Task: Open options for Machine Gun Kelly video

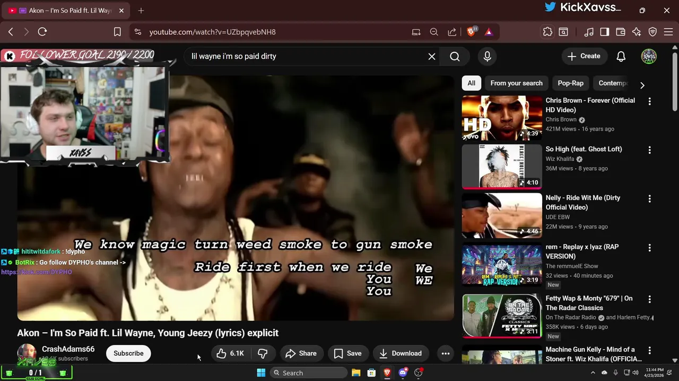Action: (649, 350)
